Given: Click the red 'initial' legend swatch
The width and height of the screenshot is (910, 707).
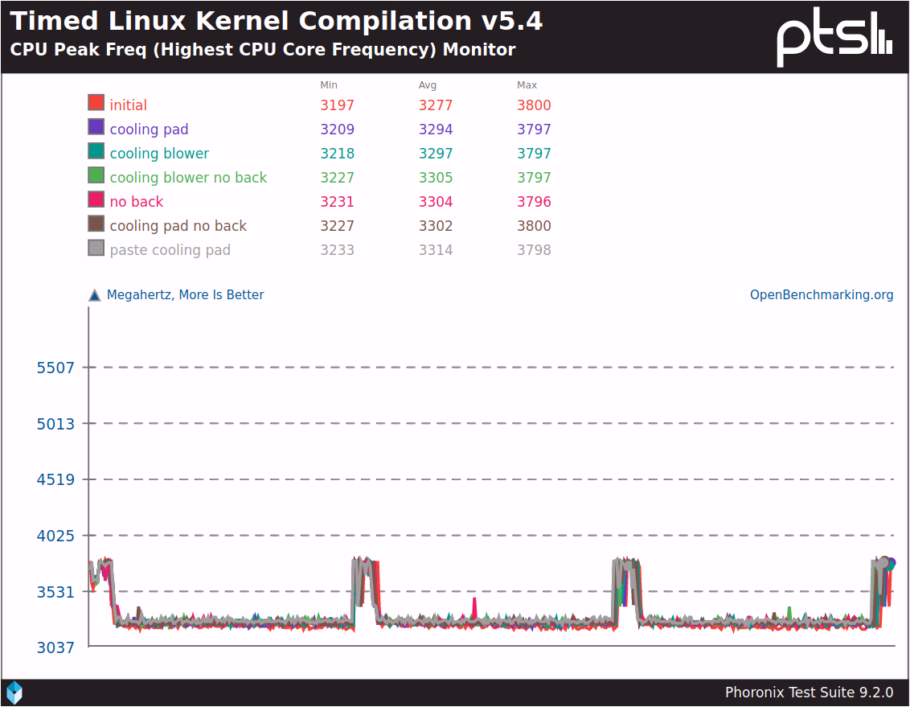Looking at the screenshot, I should click(96, 103).
